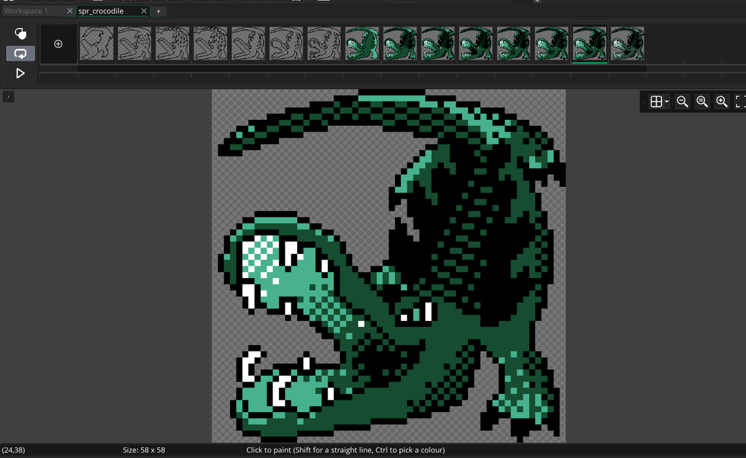This screenshot has width=746, height=458.
Task: Zoom in on the canvas
Action: click(722, 102)
